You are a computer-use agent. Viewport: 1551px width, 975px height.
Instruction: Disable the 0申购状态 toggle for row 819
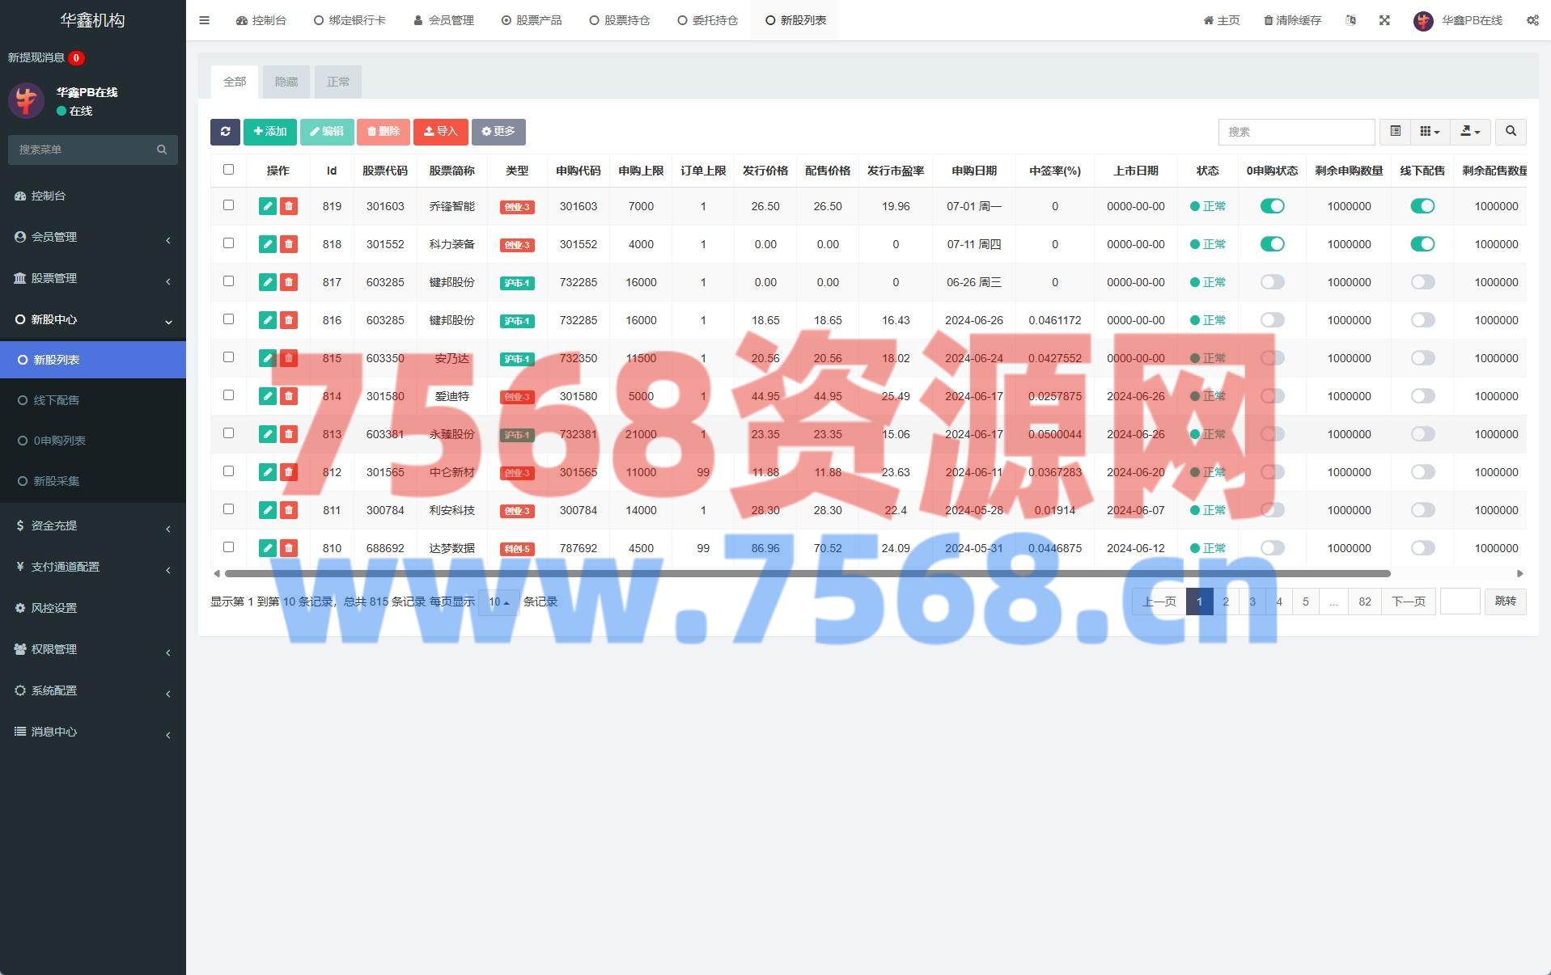click(1272, 206)
